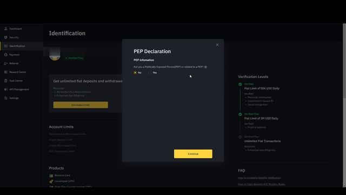The height and width of the screenshot is (195, 346).
Task: Click the page vertical scrollbar thumb
Action: click(344, 61)
